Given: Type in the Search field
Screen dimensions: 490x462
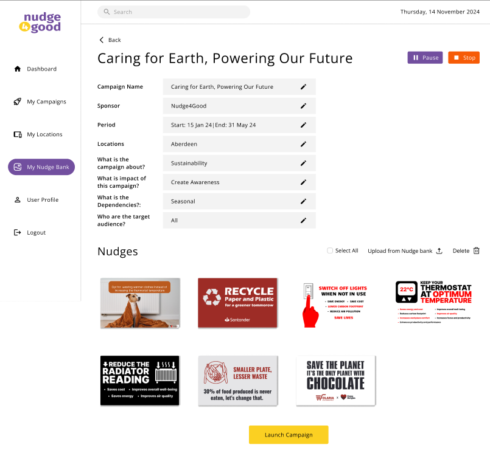Looking at the screenshot, I should coord(177,12).
